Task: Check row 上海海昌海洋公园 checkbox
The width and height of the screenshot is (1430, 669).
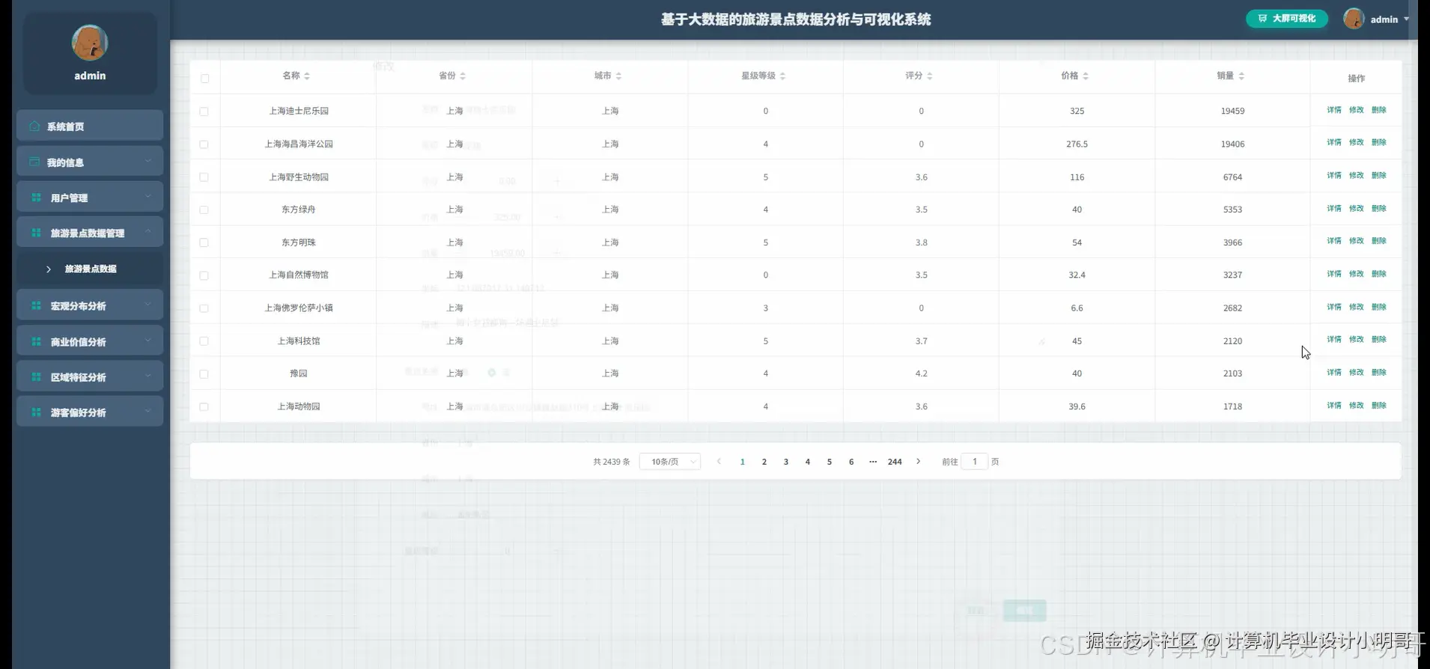Action: [x=204, y=144]
